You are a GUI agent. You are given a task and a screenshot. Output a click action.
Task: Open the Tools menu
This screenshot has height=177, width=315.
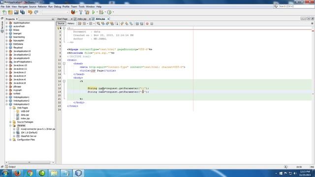[x=82, y=6]
